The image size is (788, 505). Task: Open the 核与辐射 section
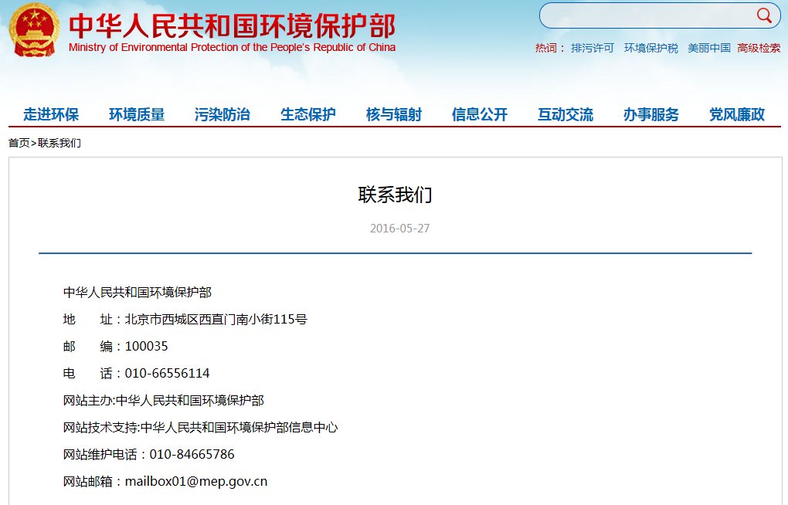click(394, 114)
